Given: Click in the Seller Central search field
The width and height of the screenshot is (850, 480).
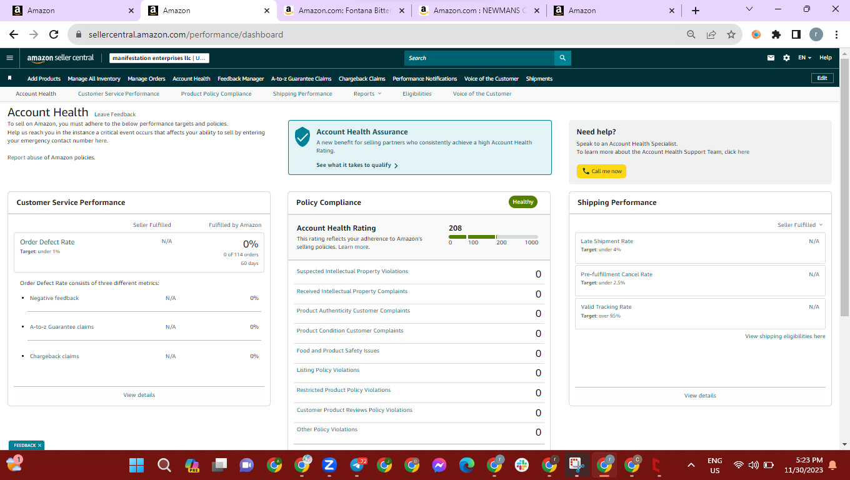Looking at the screenshot, I should coord(479,58).
